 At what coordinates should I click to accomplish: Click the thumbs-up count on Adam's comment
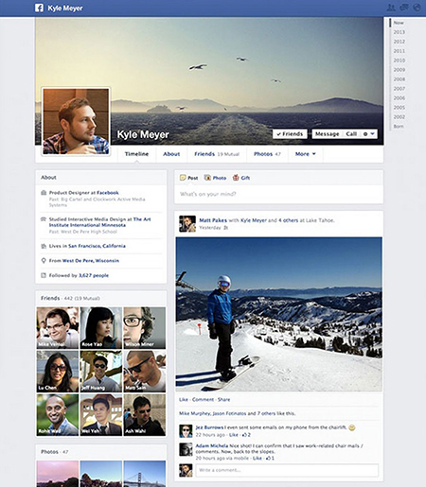270,458
